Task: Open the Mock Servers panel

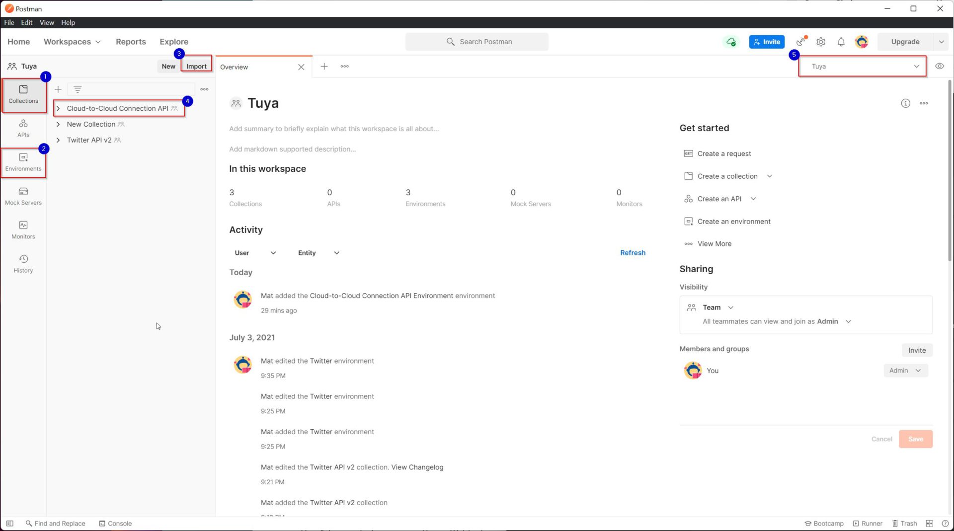Action: pos(23,196)
